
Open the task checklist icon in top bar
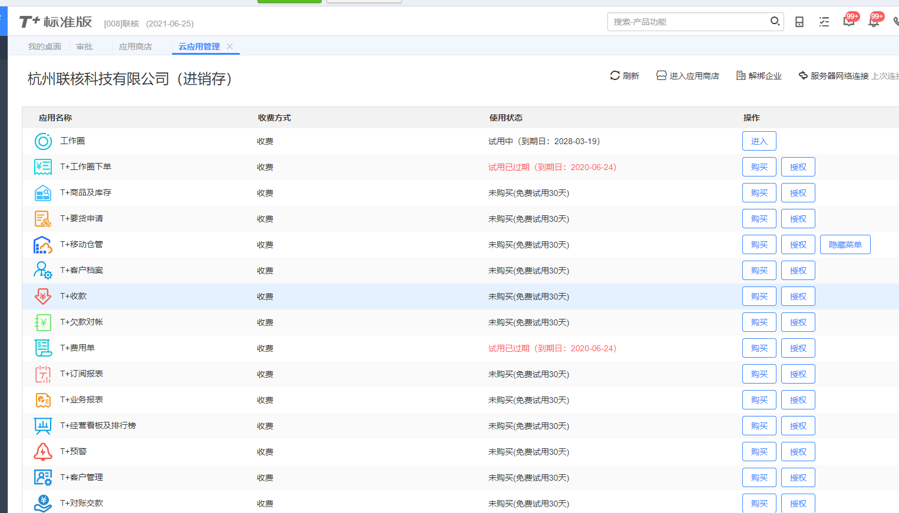click(824, 22)
